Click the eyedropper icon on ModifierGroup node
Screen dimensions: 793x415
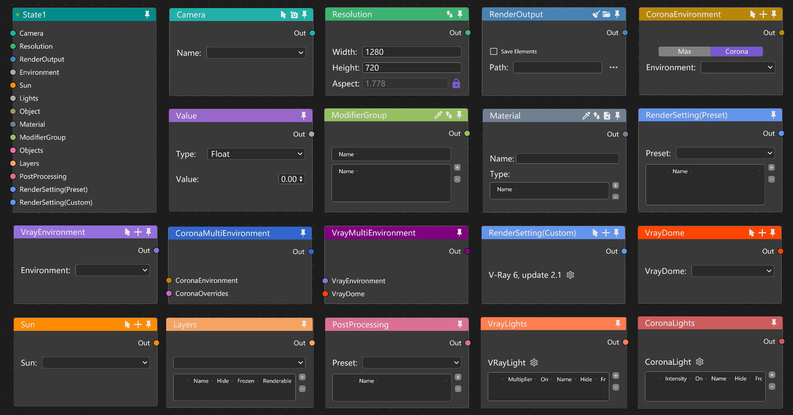(438, 115)
